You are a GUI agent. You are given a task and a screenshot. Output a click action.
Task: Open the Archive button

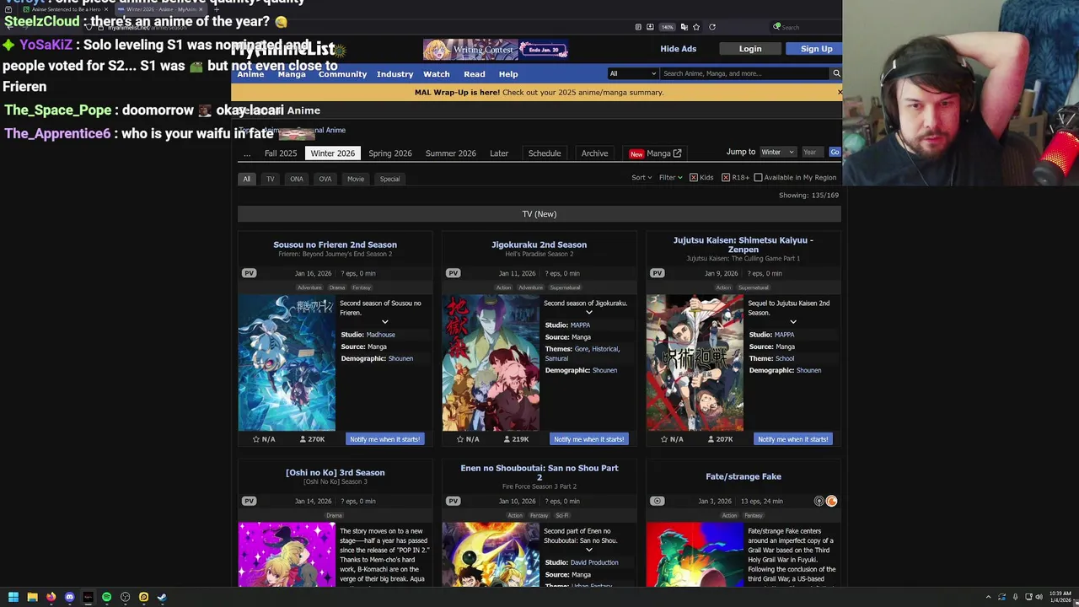pyautogui.click(x=594, y=153)
